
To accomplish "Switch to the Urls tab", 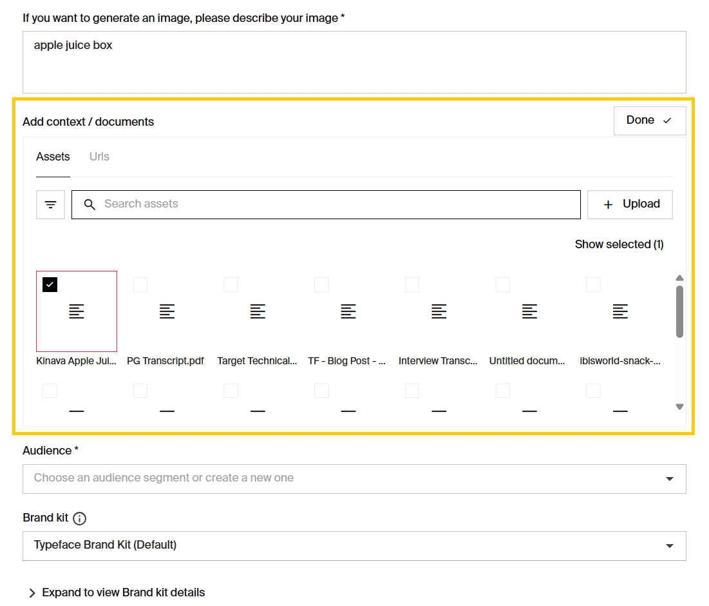I will point(99,157).
